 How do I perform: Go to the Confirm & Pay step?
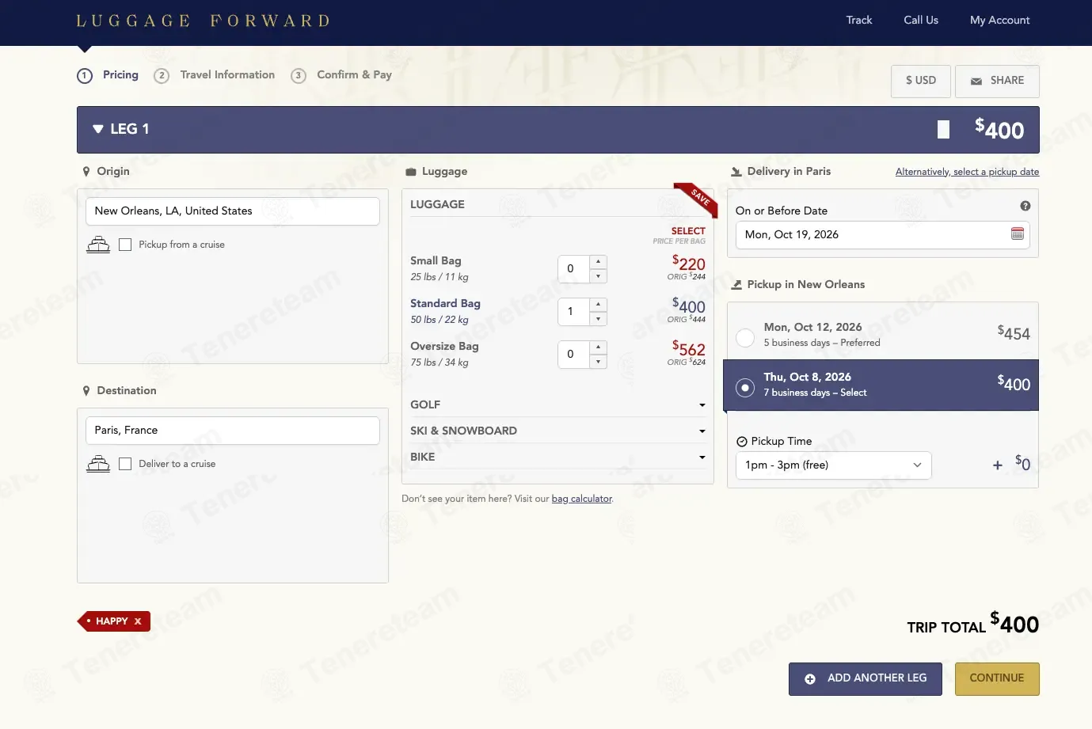[x=341, y=75]
